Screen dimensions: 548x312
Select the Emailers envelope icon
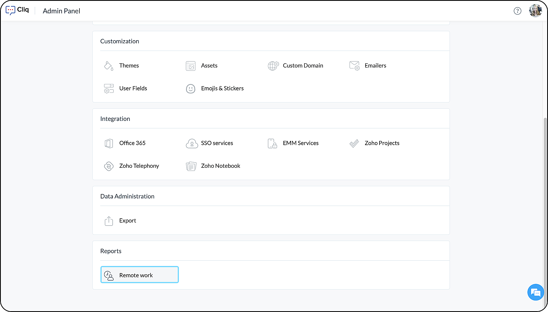[x=354, y=66]
